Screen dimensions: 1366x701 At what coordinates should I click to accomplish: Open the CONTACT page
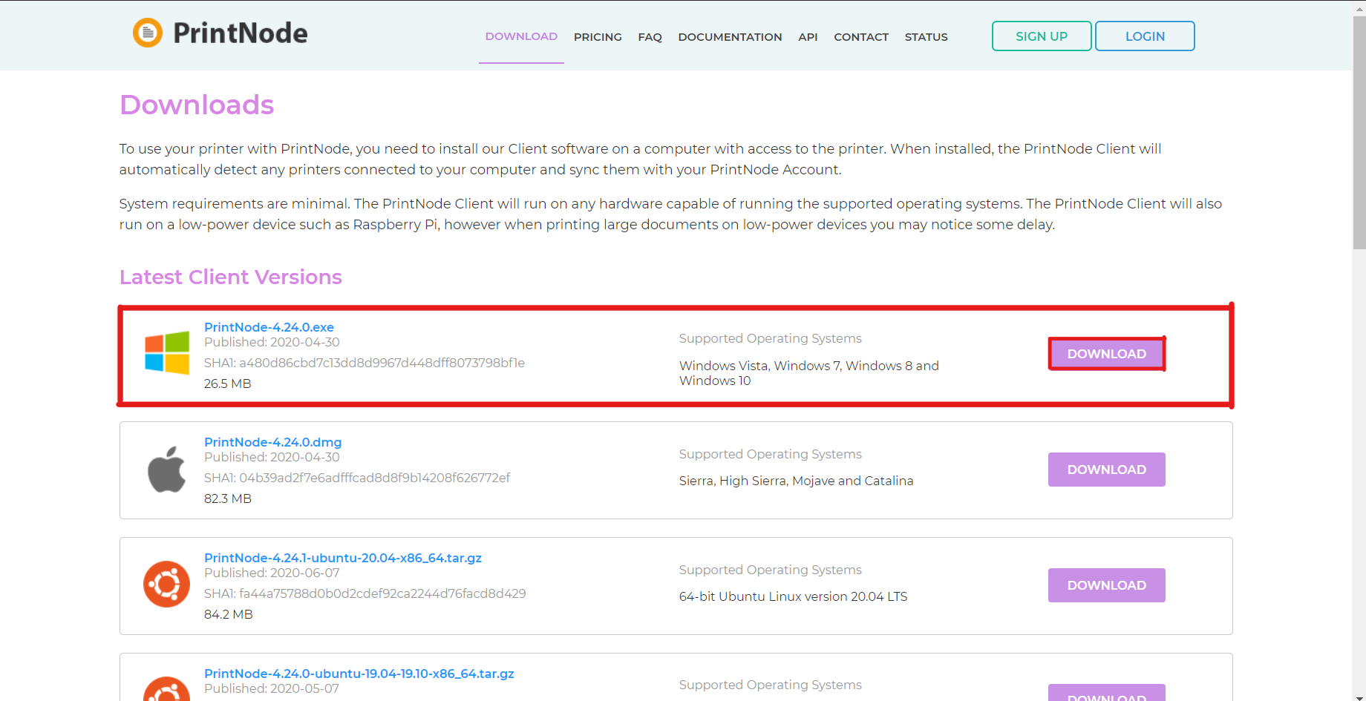(x=861, y=37)
